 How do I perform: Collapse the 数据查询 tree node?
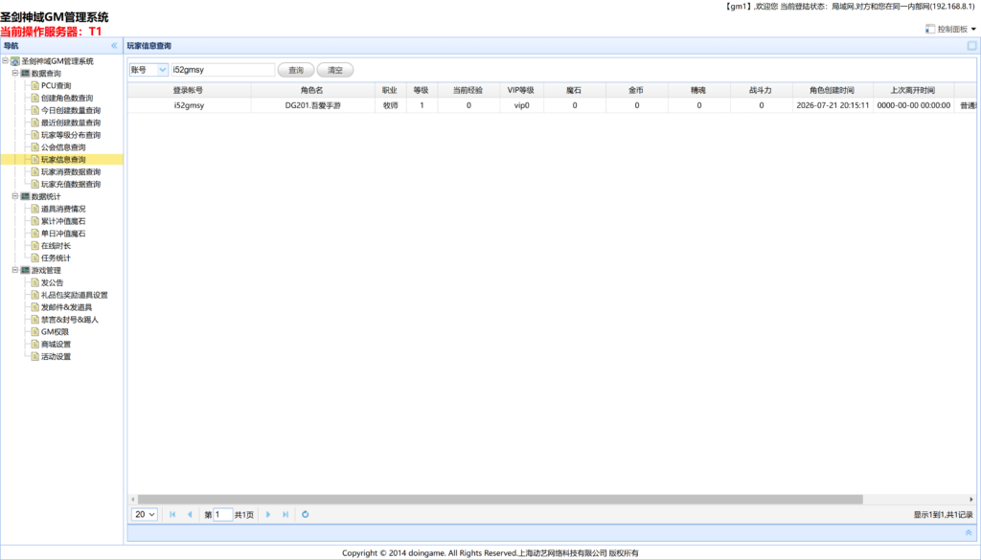(x=15, y=73)
